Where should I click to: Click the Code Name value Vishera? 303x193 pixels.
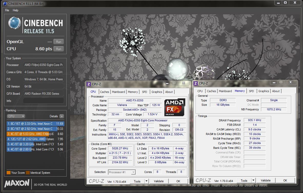122,105
